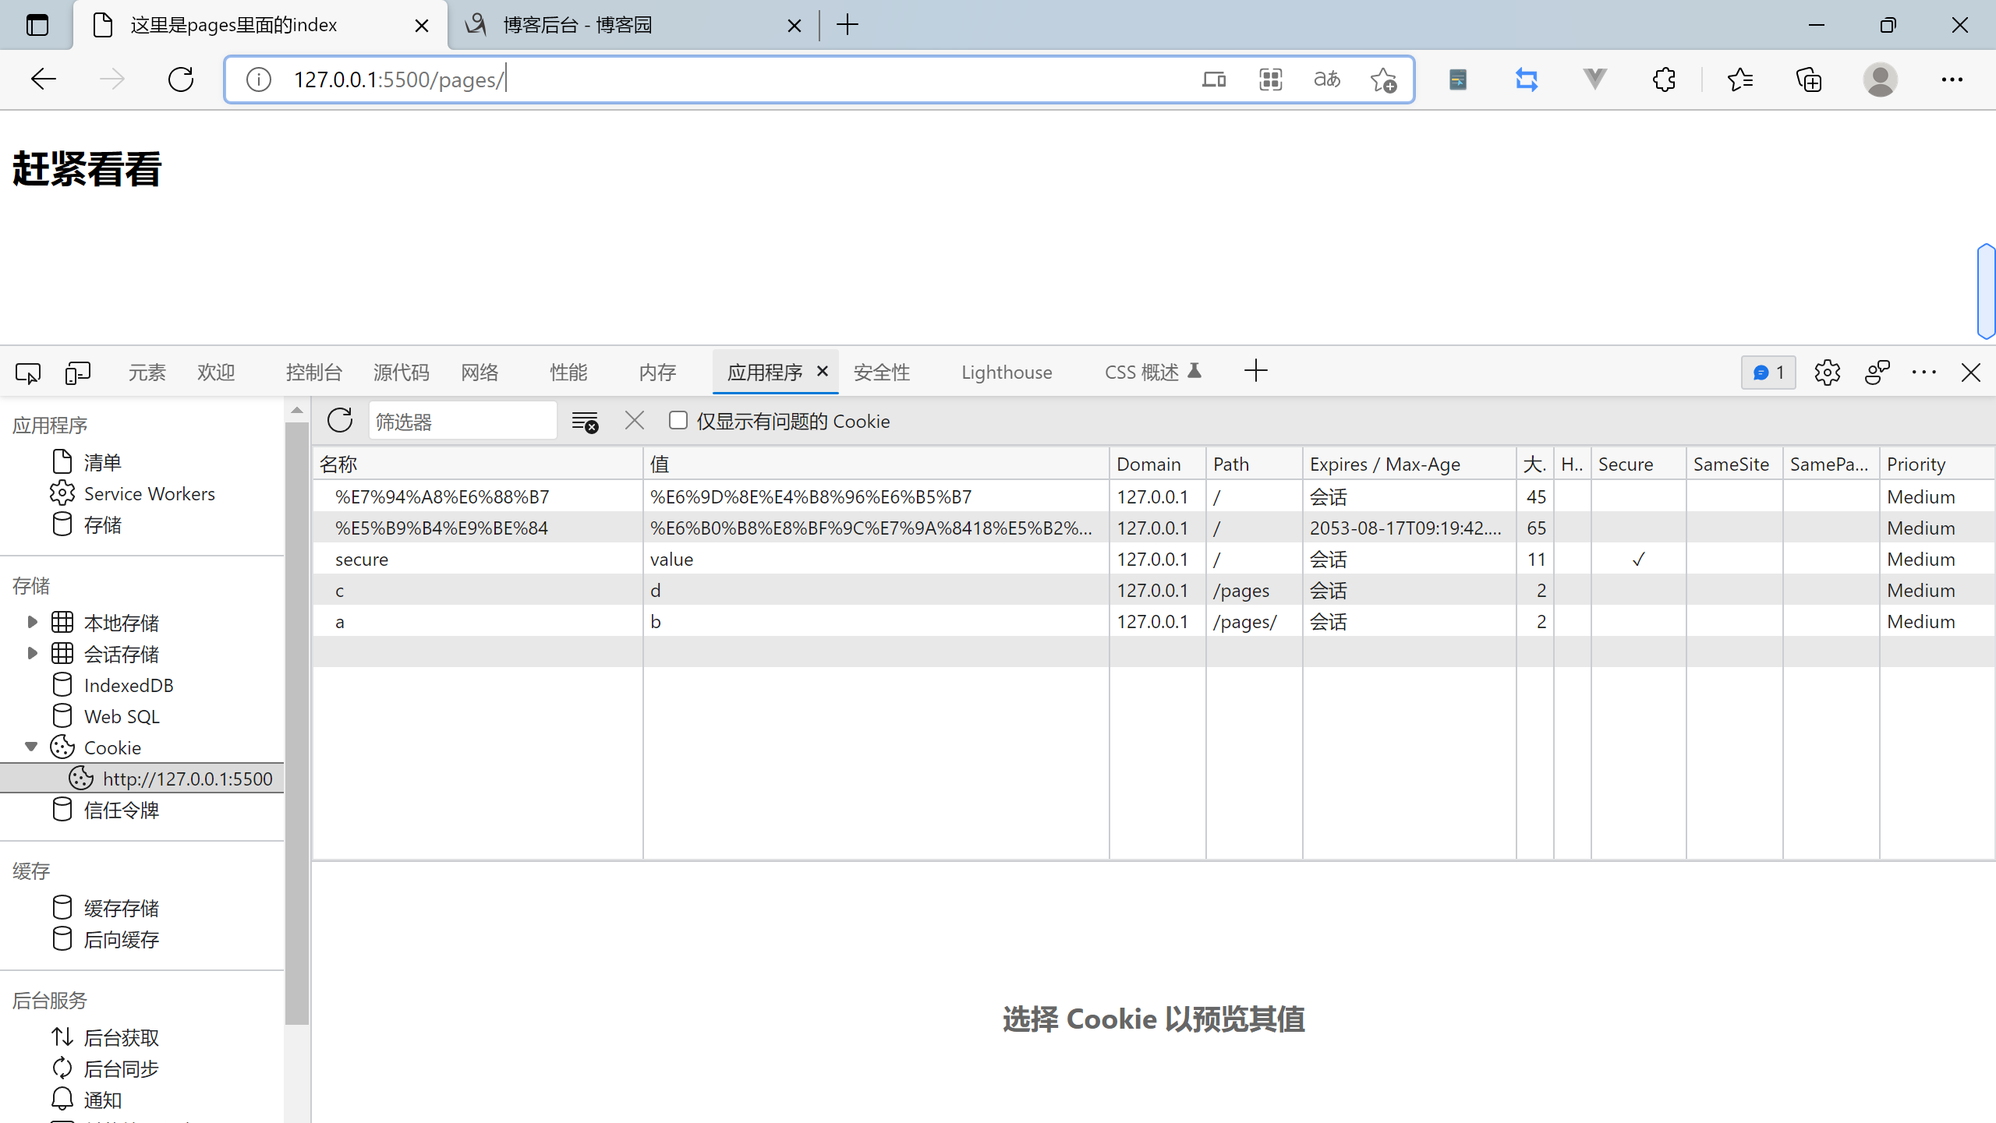Switch to the 网络 tab
This screenshot has width=1996, height=1123.
click(480, 373)
